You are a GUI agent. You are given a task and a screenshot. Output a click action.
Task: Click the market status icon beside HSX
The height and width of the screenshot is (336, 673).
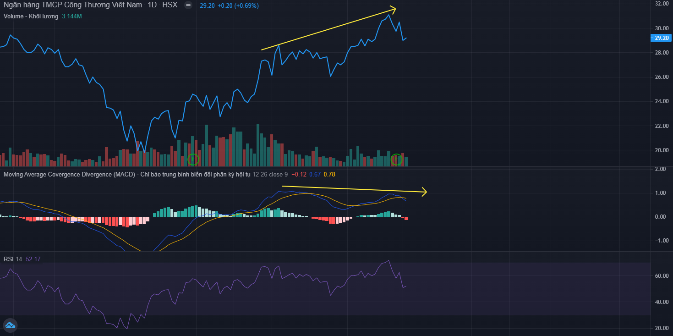tap(188, 6)
